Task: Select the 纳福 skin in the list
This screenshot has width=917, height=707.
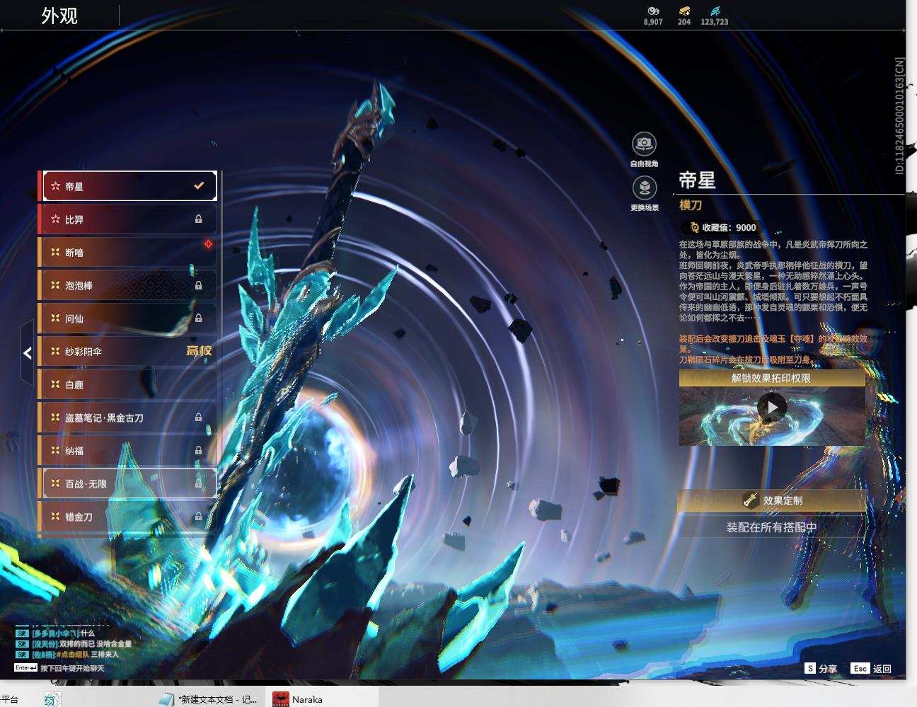Action: pyautogui.click(x=127, y=451)
